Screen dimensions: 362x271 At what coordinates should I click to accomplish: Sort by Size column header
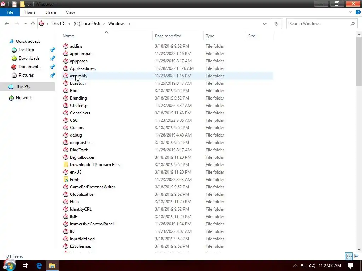[252, 36]
